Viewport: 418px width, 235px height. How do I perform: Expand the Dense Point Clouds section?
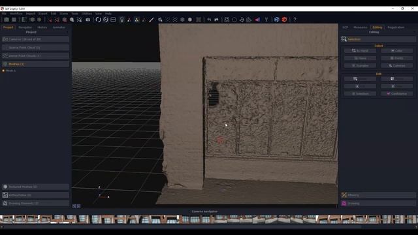(35, 55)
